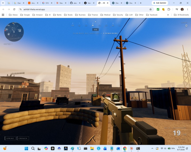Open the apps grid shortcut
This screenshot has height=152, width=191.
point(3,15)
